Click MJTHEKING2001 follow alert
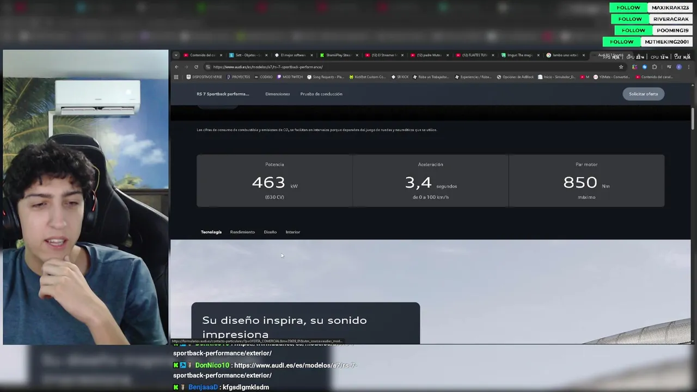The height and width of the screenshot is (392, 697). click(x=649, y=42)
